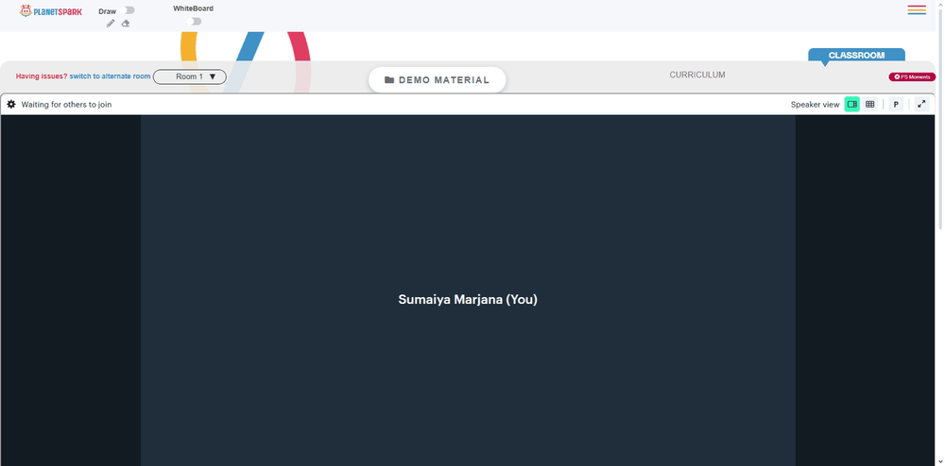945x466 pixels.
Task: Open the Room 1 dropdown
Action: tap(190, 76)
